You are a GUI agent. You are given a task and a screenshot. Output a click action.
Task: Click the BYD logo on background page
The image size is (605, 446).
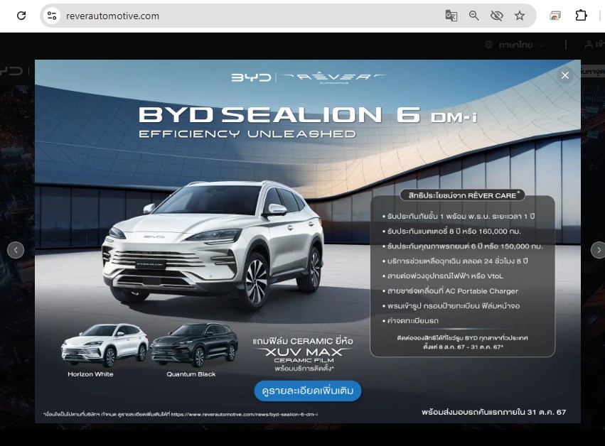11,71
